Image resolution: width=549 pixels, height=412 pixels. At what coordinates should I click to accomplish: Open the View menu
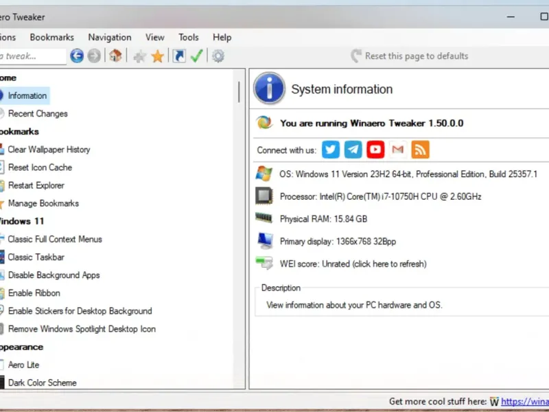tap(155, 37)
